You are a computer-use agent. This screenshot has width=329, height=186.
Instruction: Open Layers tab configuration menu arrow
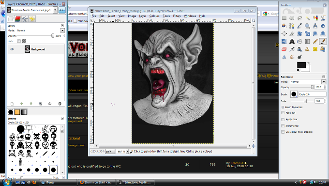coord(62,26)
